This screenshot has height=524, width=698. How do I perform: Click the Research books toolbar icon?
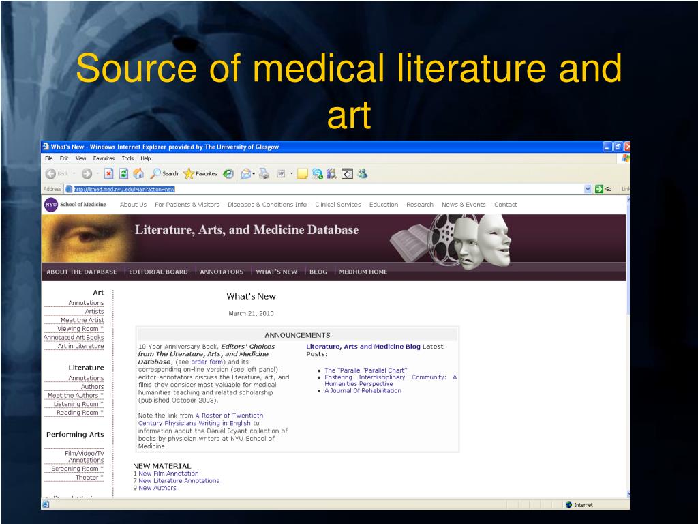click(332, 174)
